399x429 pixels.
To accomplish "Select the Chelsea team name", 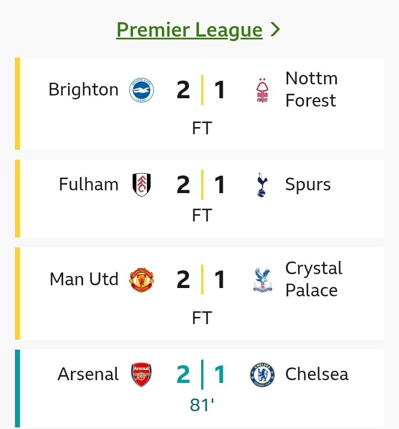I will coord(316,375).
